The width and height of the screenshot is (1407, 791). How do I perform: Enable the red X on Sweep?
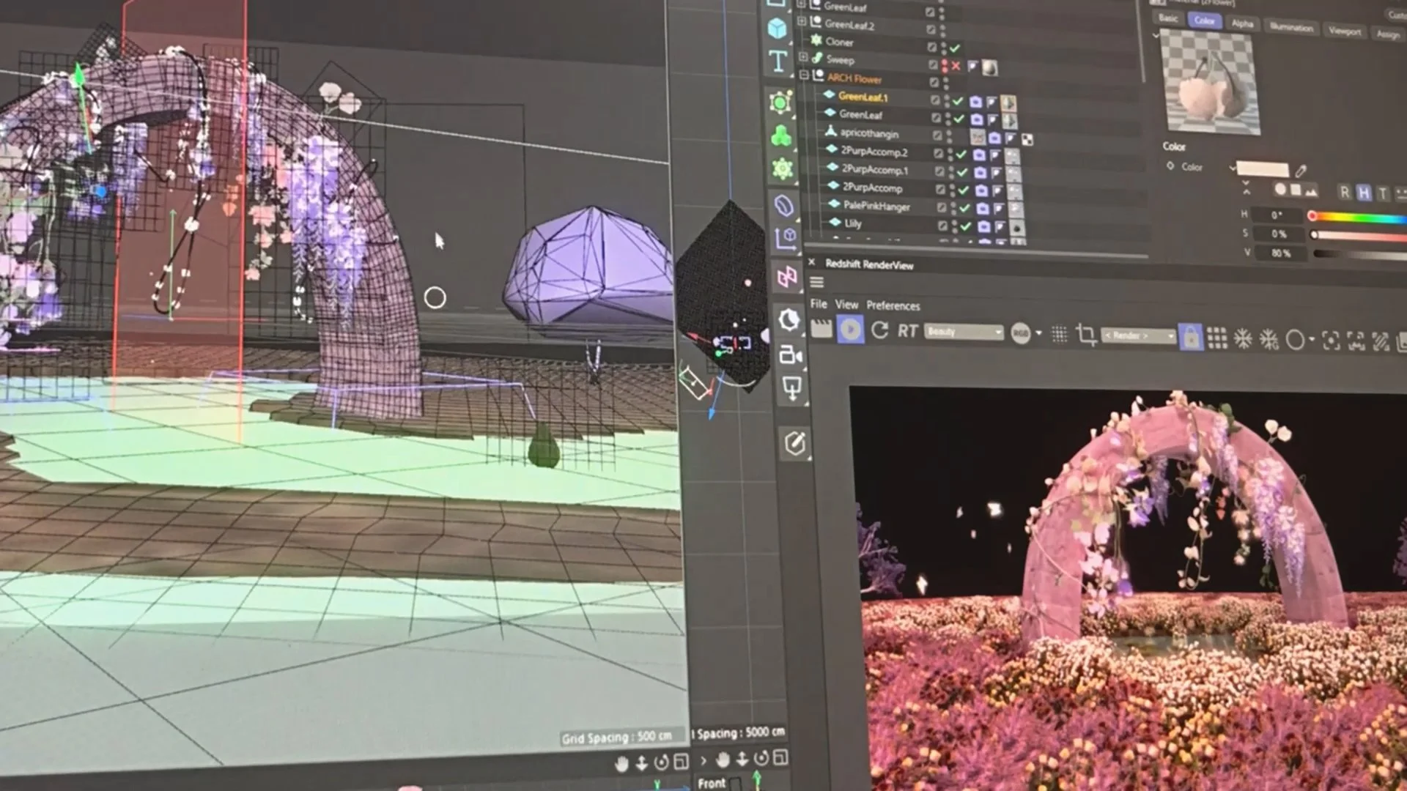coord(956,66)
